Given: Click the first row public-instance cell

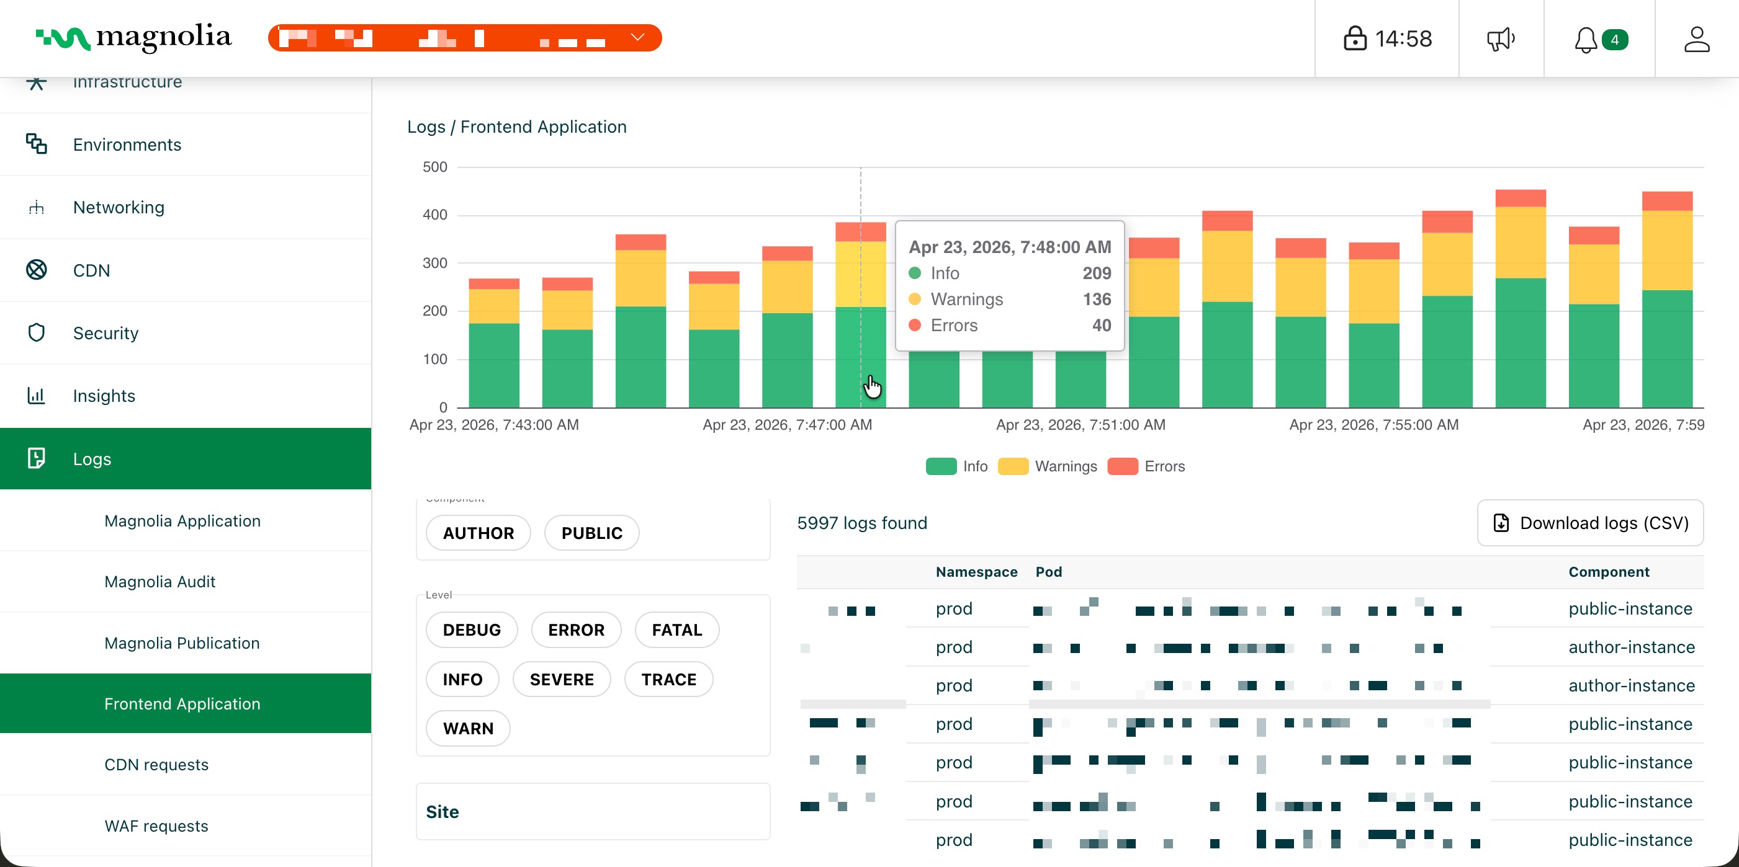Looking at the screenshot, I should click(1630, 608).
